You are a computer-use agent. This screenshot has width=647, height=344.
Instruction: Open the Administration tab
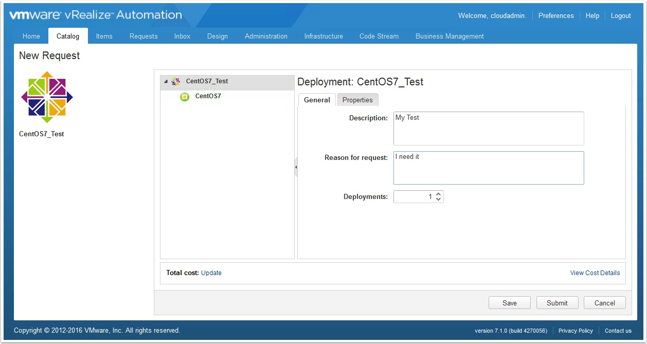266,36
